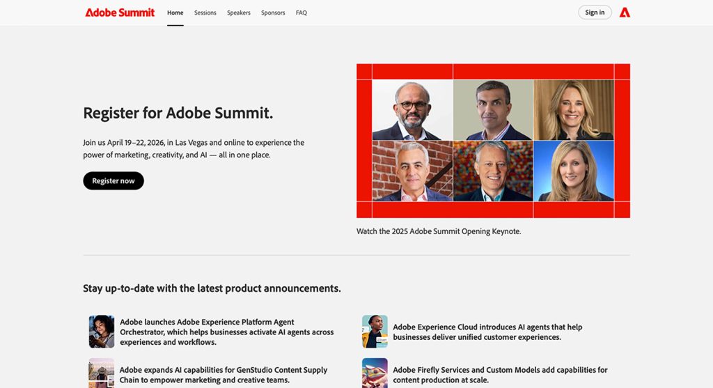Navigate to Sponsors

click(x=273, y=13)
